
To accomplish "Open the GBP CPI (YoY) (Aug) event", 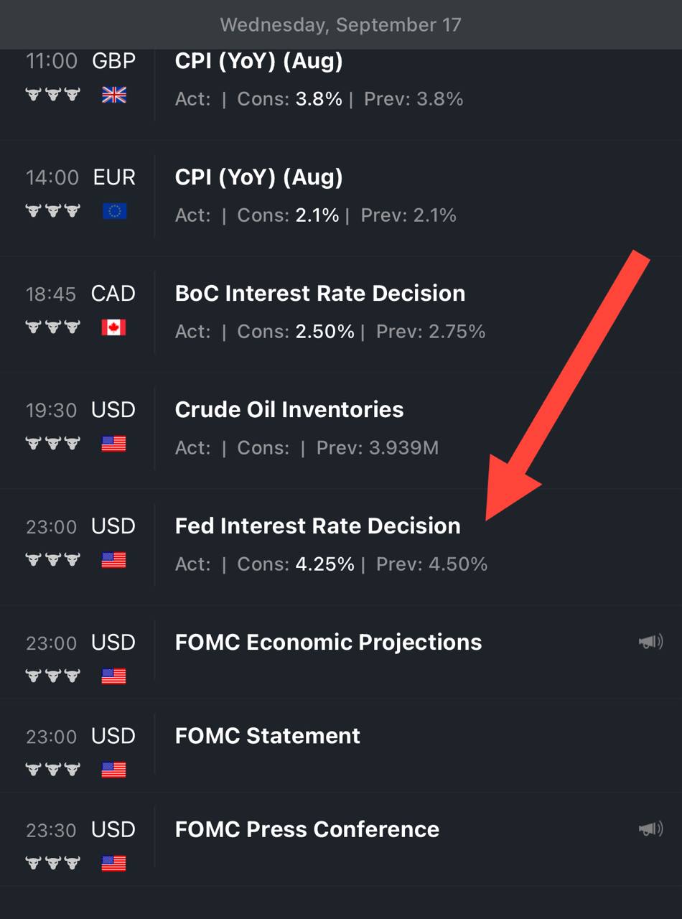I will tap(341, 79).
